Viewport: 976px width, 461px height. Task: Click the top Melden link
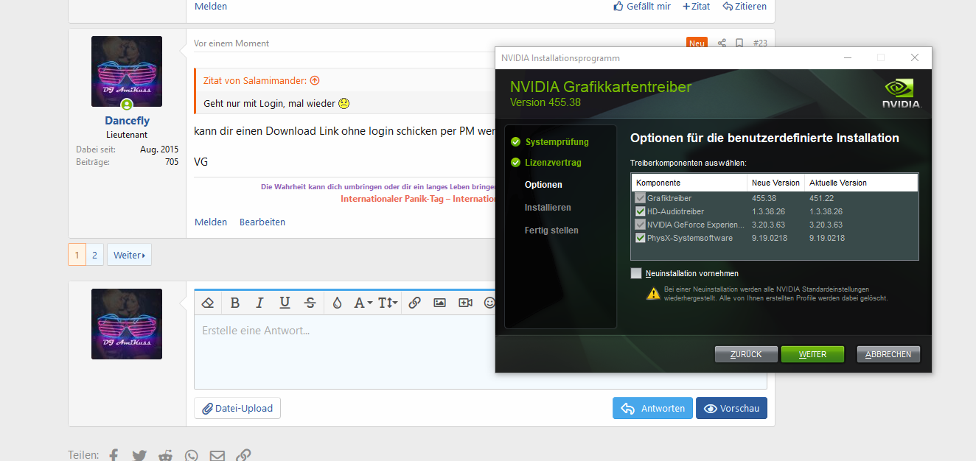[x=211, y=6]
